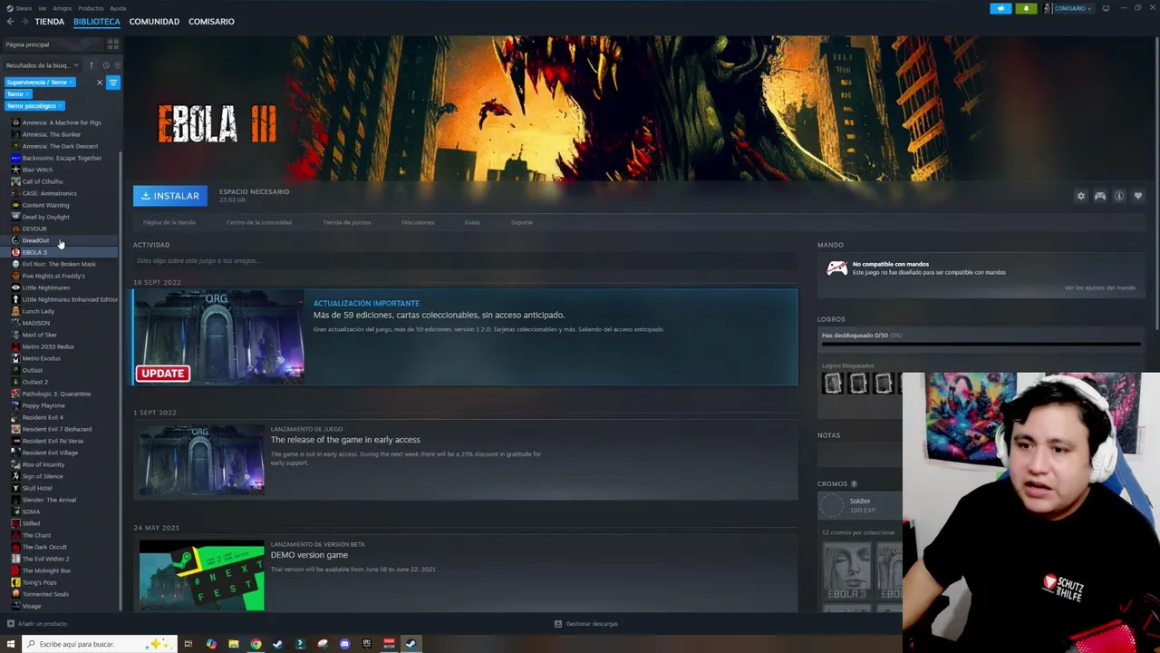This screenshot has width=1160, height=653.
Task: Switch to Big Picture mode icon
Action: [1106, 8]
